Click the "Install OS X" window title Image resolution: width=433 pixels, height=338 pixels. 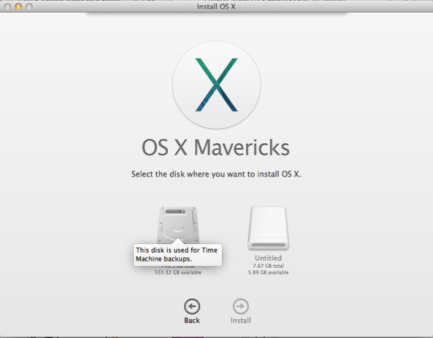point(216,5)
